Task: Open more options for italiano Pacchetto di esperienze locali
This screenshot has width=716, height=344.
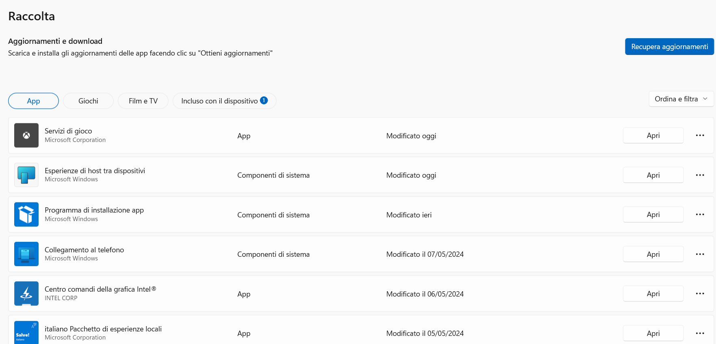Action: point(700,333)
